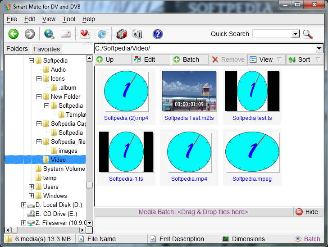Screen dimensions: 328x247
Task: Open the View menu
Action: 49,19
